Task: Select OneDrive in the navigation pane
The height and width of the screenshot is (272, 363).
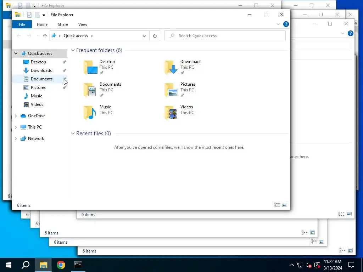Action: coord(37,116)
